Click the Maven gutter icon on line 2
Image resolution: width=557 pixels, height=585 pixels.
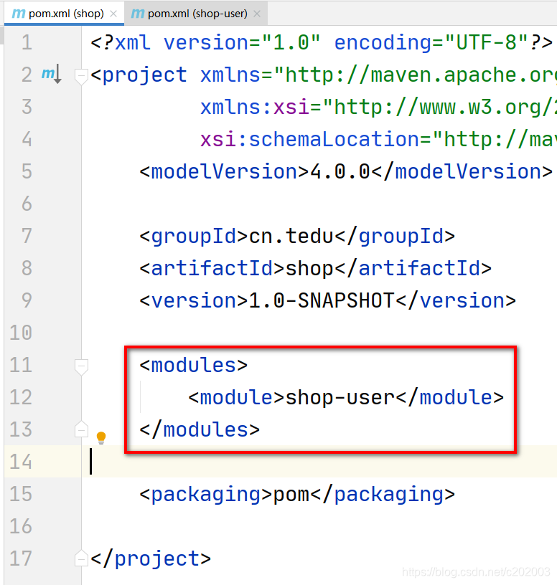[51, 74]
